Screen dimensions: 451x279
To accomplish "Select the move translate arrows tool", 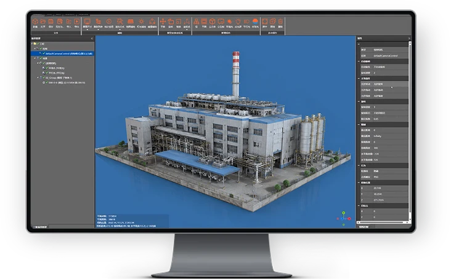I will point(163,22).
